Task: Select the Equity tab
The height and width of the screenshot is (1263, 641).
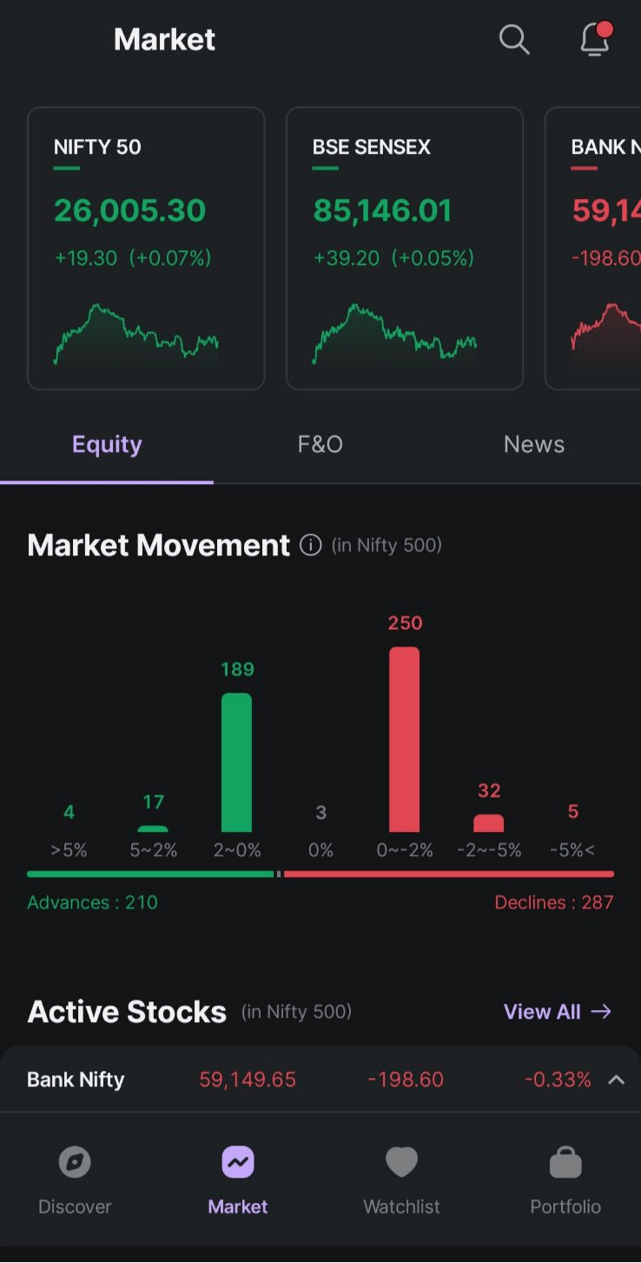Action: [x=107, y=444]
